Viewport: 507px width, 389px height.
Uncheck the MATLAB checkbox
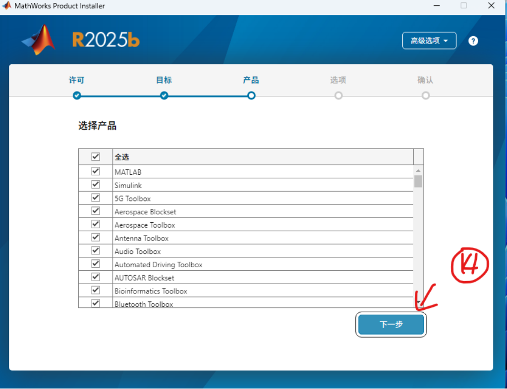point(95,171)
